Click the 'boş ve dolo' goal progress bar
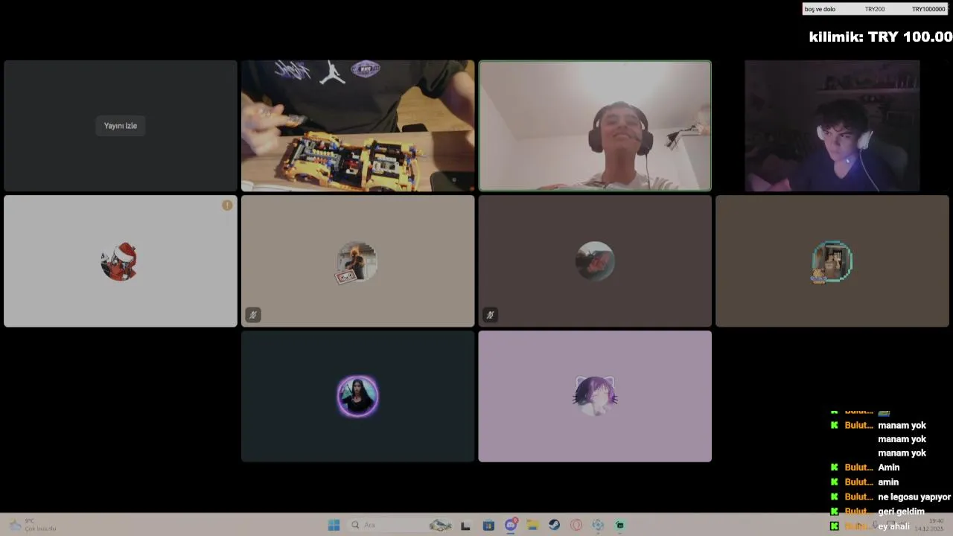Viewport: 953px width, 536px height. click(x=875, y=9)
